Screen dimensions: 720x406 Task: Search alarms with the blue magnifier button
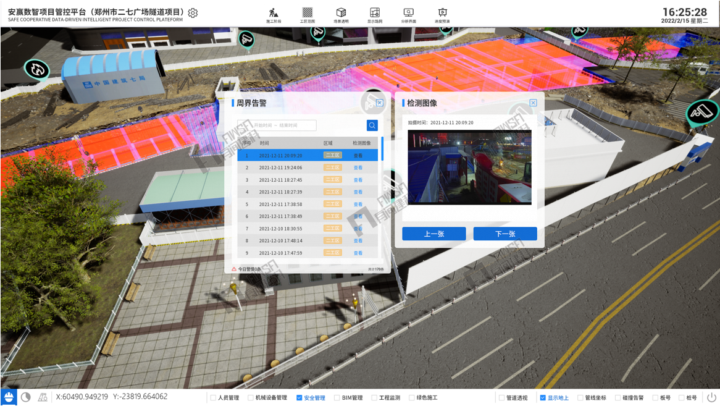372,125
